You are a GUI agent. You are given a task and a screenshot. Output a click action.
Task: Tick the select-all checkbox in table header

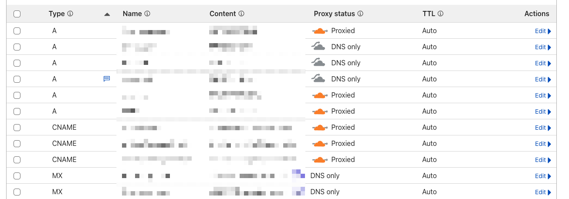click(x=17, y=14)
